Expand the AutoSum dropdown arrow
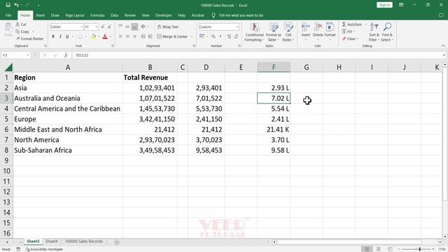The height and width of the screenshot is (252, 448). (365, 24)
